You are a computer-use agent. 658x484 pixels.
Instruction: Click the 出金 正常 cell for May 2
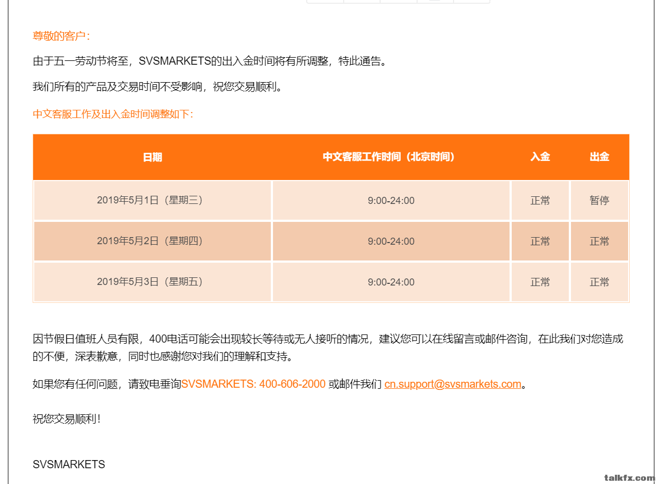point(599,241)
